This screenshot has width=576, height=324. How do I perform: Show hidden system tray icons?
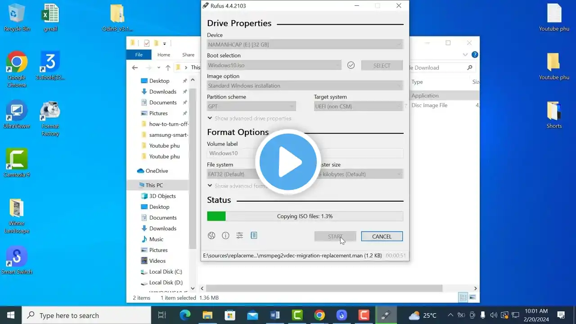coord(450,315)
